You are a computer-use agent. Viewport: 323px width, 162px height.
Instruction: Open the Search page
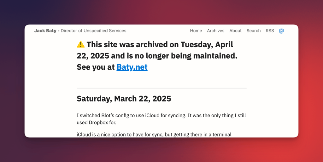click(254, 31)
